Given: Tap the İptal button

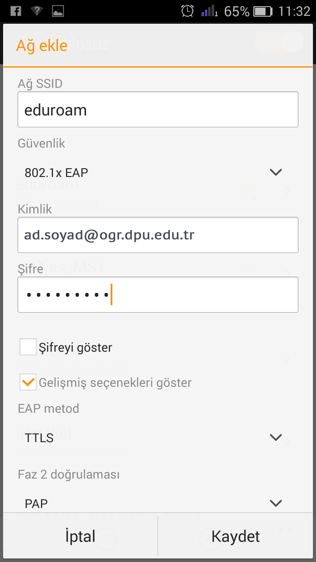Looking at the screenshot, I should [80, 537].
